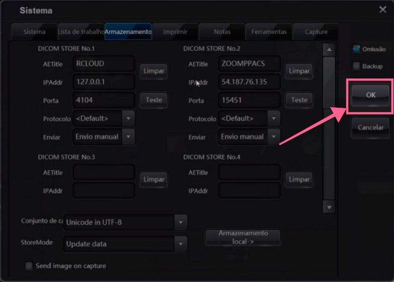Confirm settings with the OK button
Screen dimensions: 394x282
pos(370,95)
